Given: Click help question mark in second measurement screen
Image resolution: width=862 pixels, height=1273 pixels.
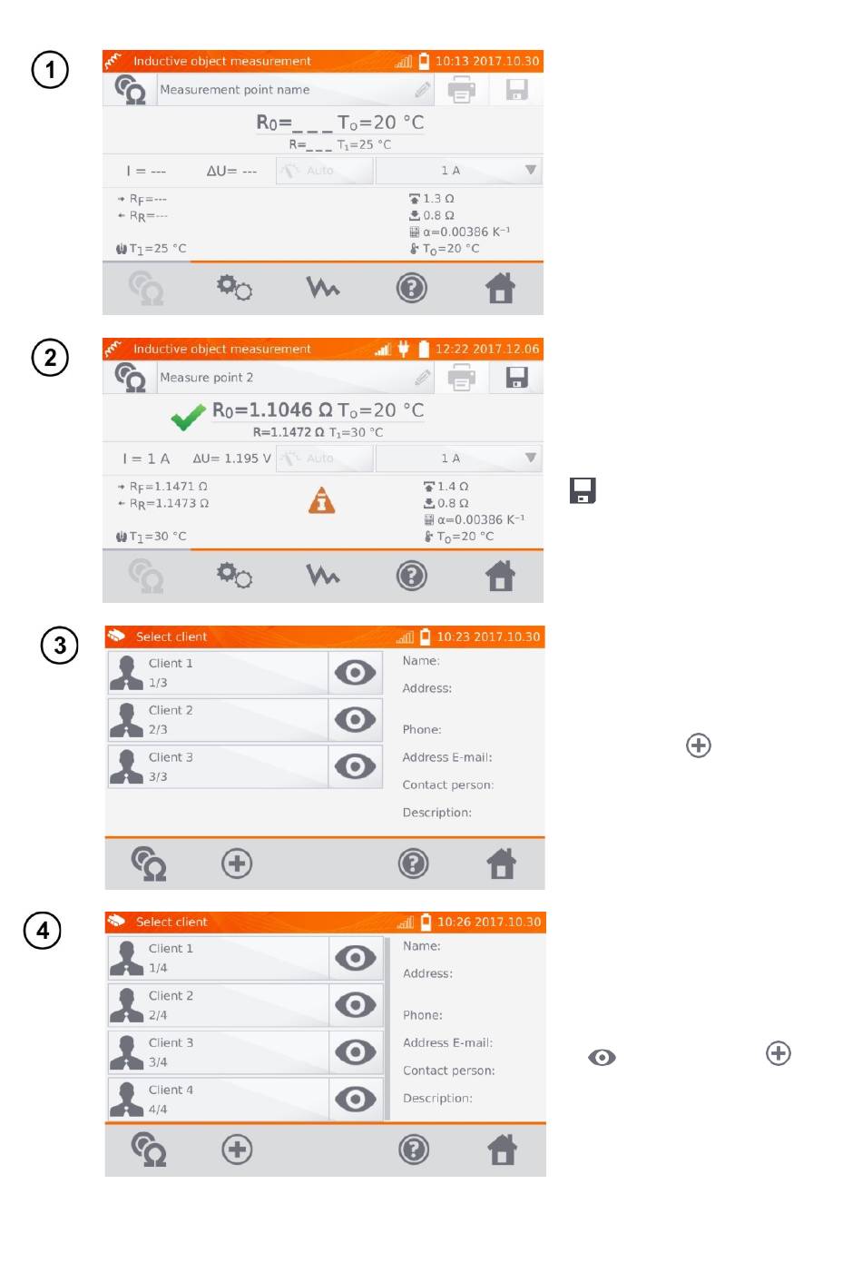Looking at the screenshot, I should (412, 576).
